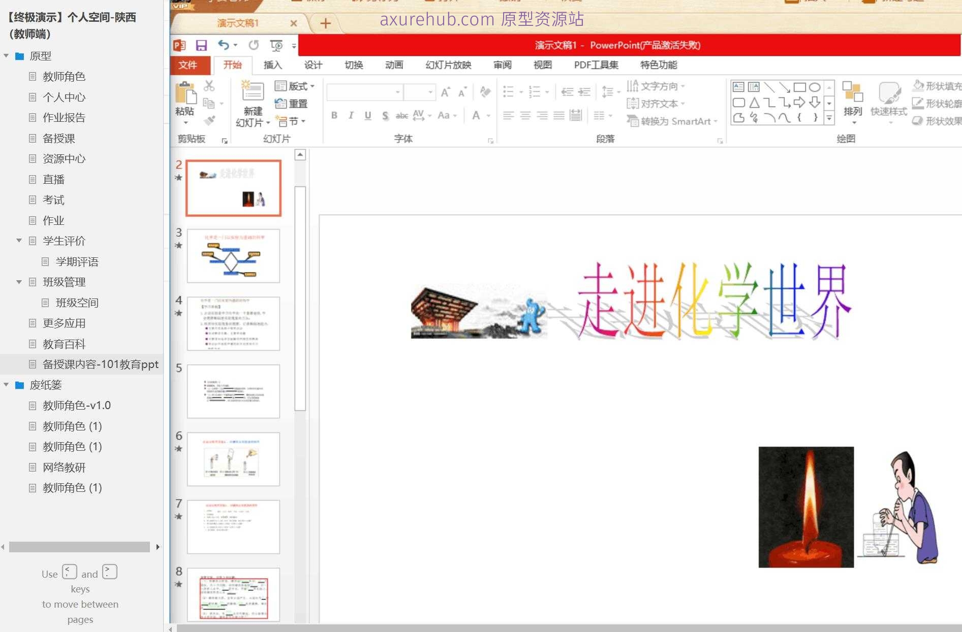The height and width of the screenshot is (632, 962).
Task: Collapse the 废纸篓 folder in the sidebar
Action: click(6, 385)
